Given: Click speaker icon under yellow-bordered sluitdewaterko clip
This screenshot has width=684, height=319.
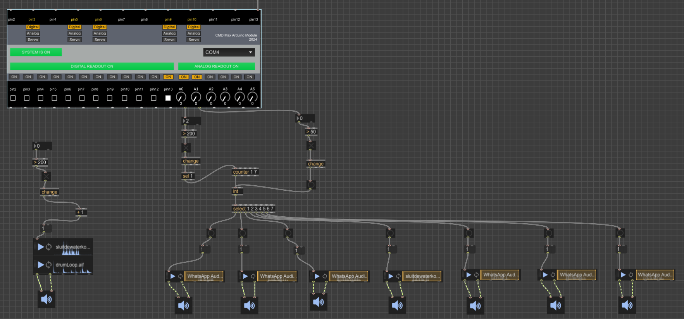Looking at the screenshot, I should tap(397, 305).
